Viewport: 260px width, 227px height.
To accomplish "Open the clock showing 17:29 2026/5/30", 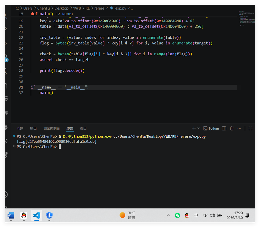I will [x=235, y=215].
